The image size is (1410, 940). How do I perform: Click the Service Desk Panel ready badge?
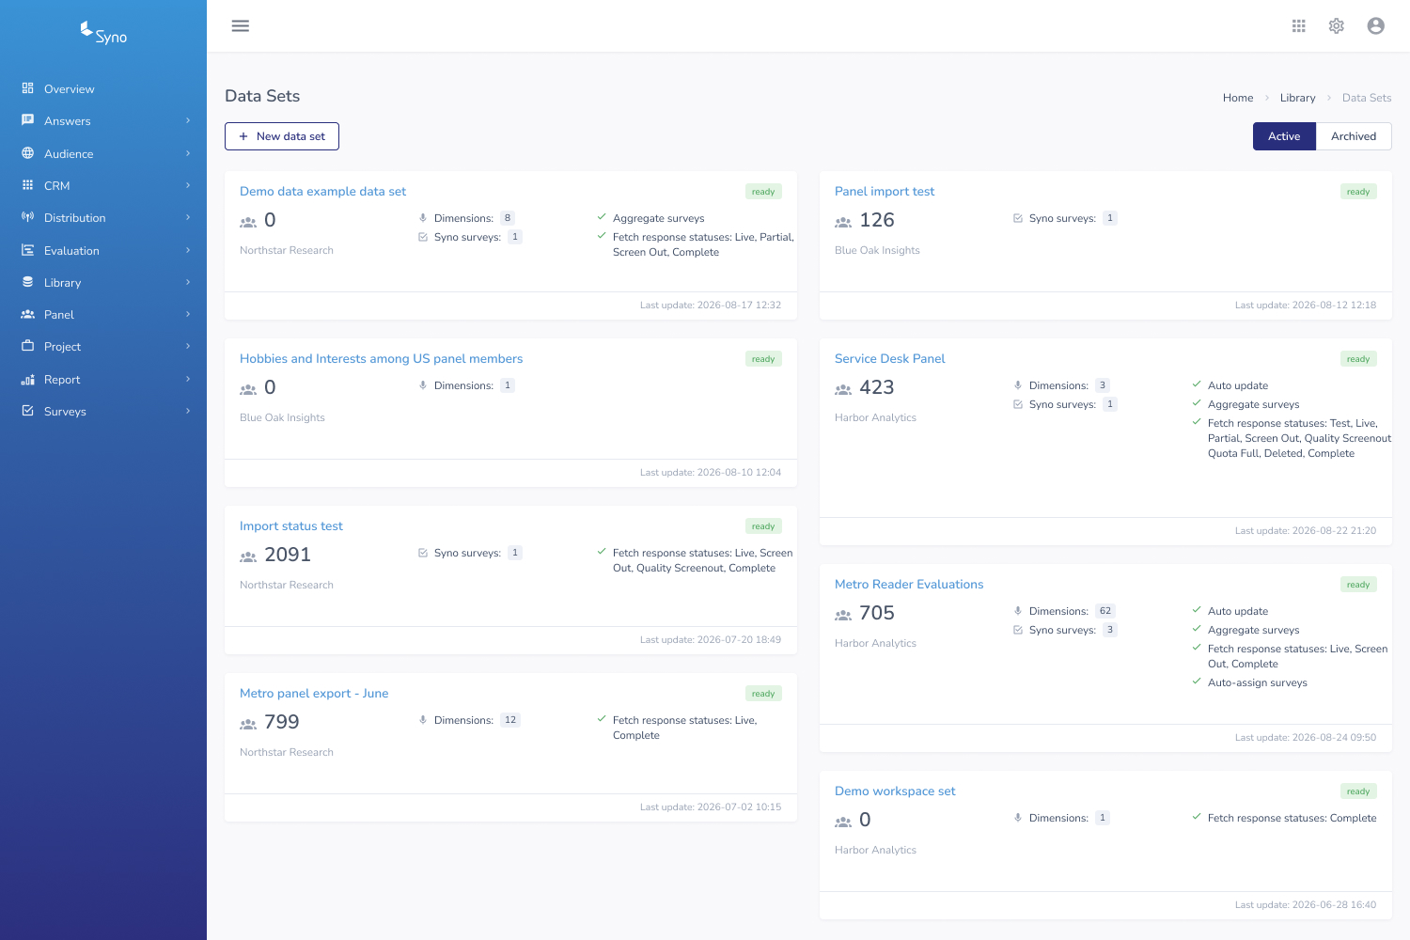pos(1358,359)
